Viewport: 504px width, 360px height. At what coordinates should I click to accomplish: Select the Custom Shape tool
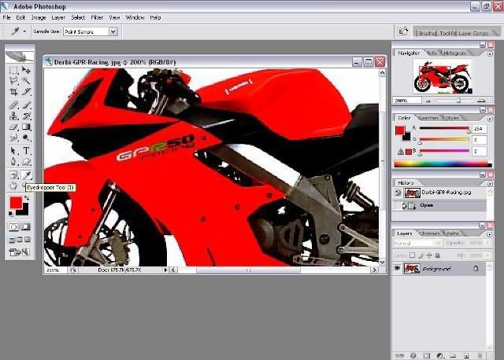tap(26, 161)
